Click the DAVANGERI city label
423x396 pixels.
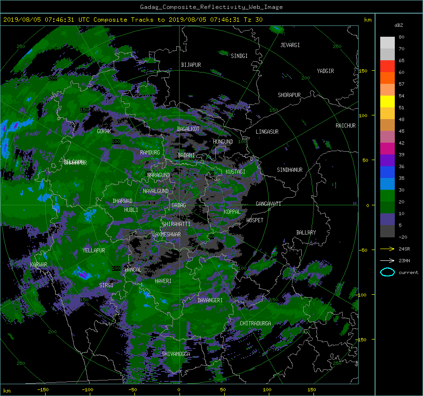(x=210, y=300)
